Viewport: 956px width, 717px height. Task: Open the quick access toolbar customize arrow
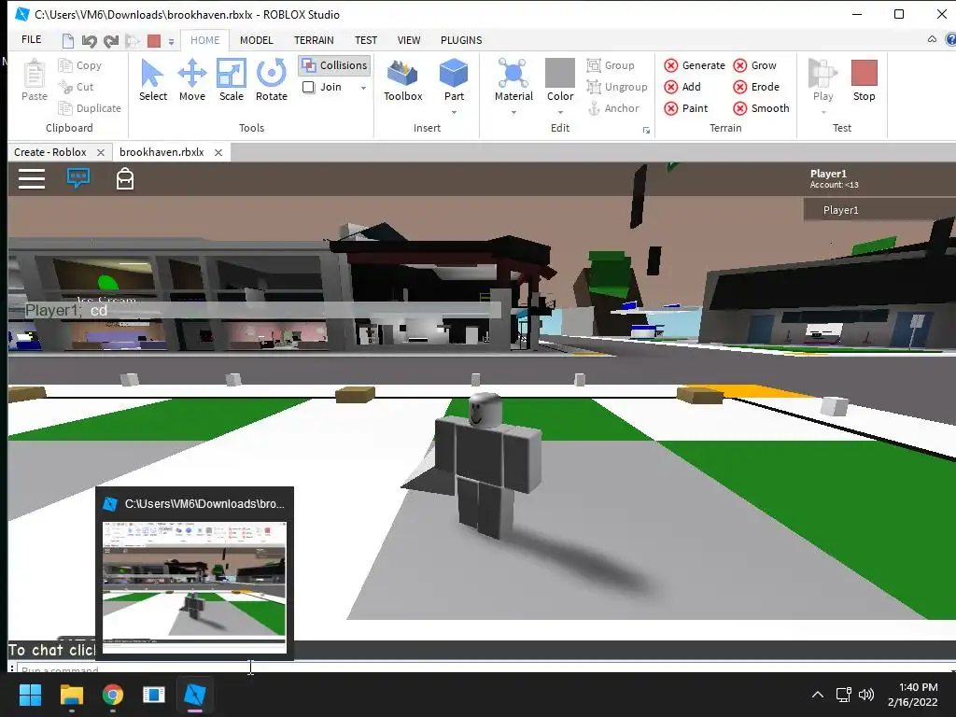coord(172,41)
